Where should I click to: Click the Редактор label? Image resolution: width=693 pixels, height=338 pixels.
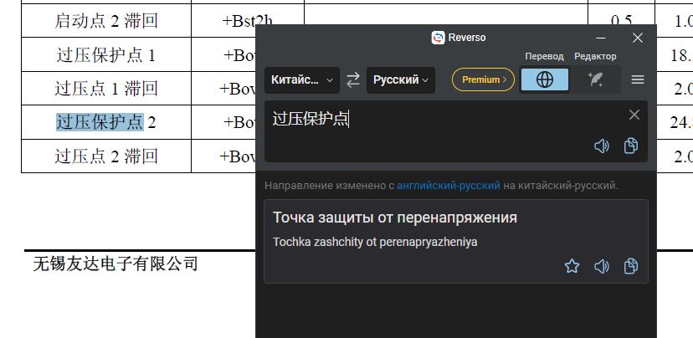(x=595, y=57)
